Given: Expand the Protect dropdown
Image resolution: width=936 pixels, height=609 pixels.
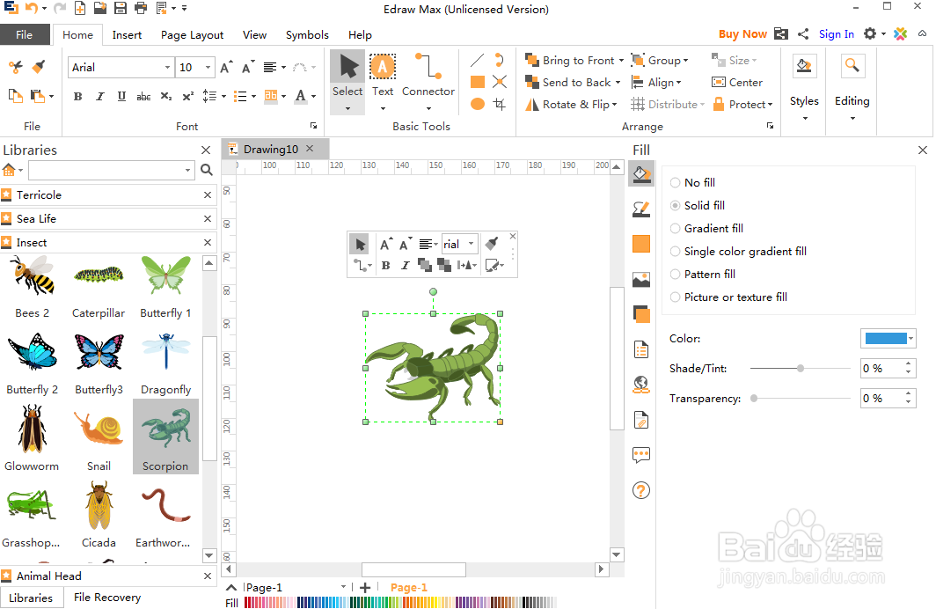Looking at the screenshot, I should pyautogui.click(x=770, y=105).
